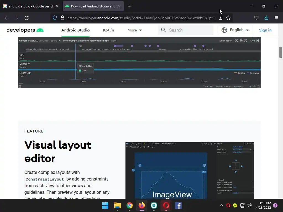Viewport: 283px width, 212px height.
Task: Click the green tray icon beside Opera
Action: pos(235,205)
